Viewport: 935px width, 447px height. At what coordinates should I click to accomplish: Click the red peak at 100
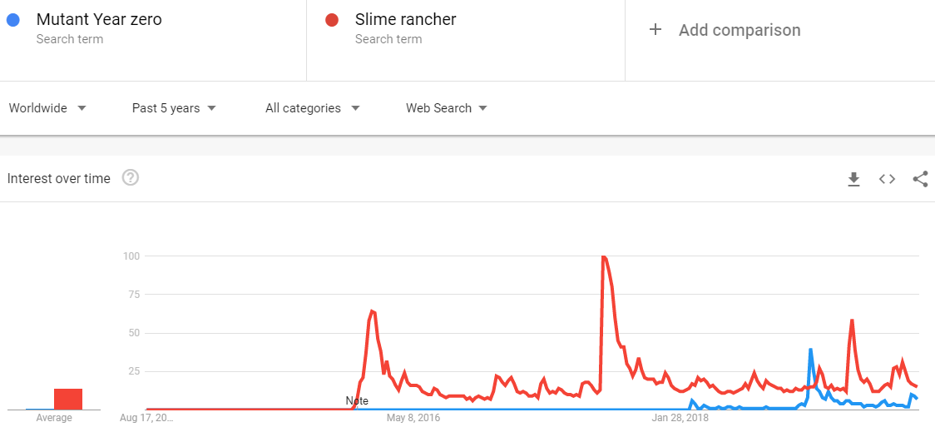click(x=603, y=257)
